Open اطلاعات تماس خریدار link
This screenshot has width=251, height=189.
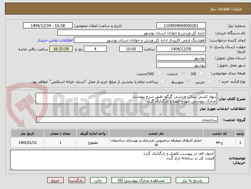tap(55, 40)
